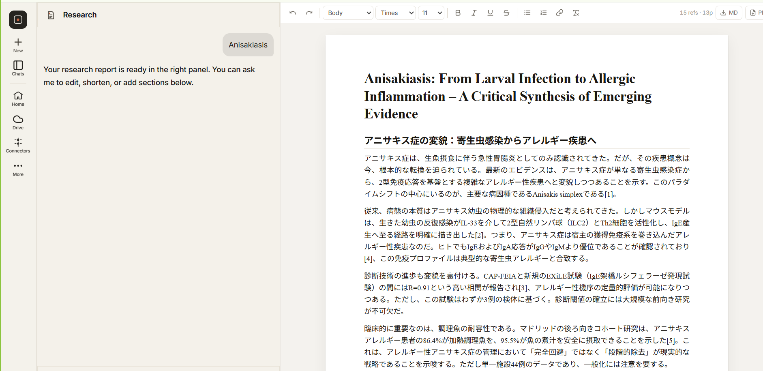Show More sidebar options

(18, 169)
